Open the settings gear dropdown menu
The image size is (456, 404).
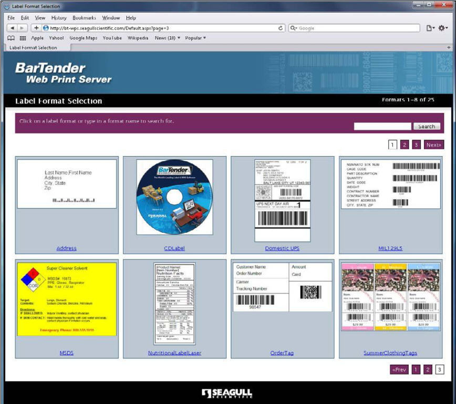click(x=443, y=28)
